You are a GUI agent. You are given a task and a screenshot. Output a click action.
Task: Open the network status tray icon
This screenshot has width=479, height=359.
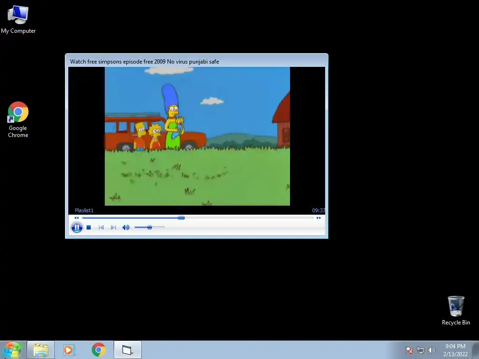point(421,350)
